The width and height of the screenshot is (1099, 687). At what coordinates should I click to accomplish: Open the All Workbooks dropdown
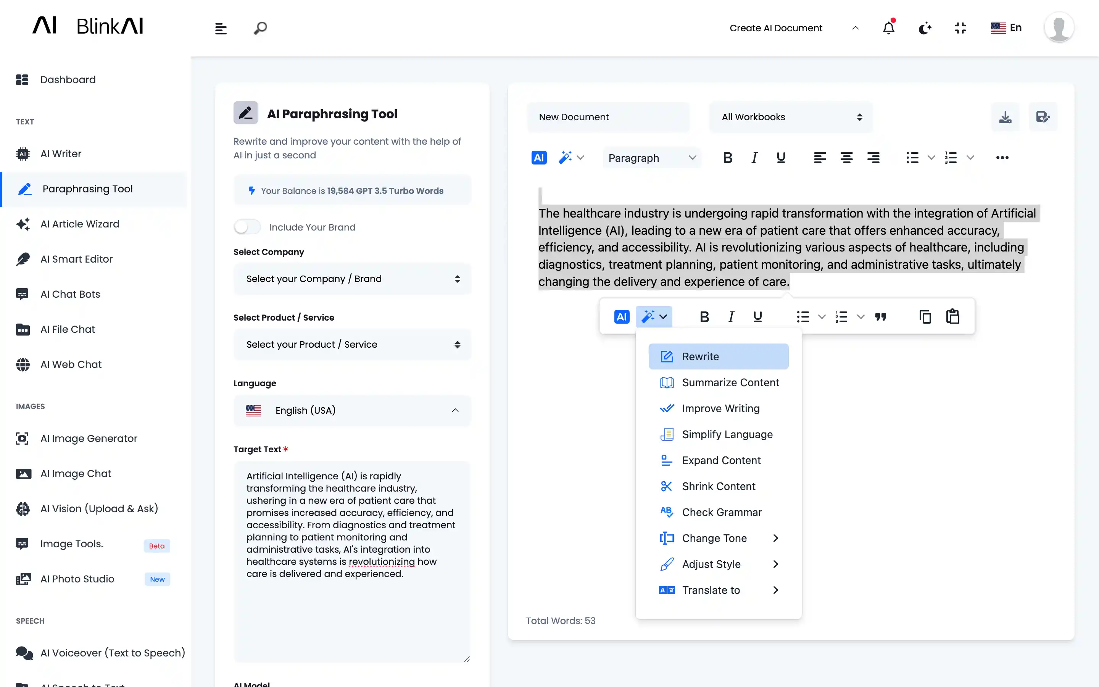click(x=791, y=117)
